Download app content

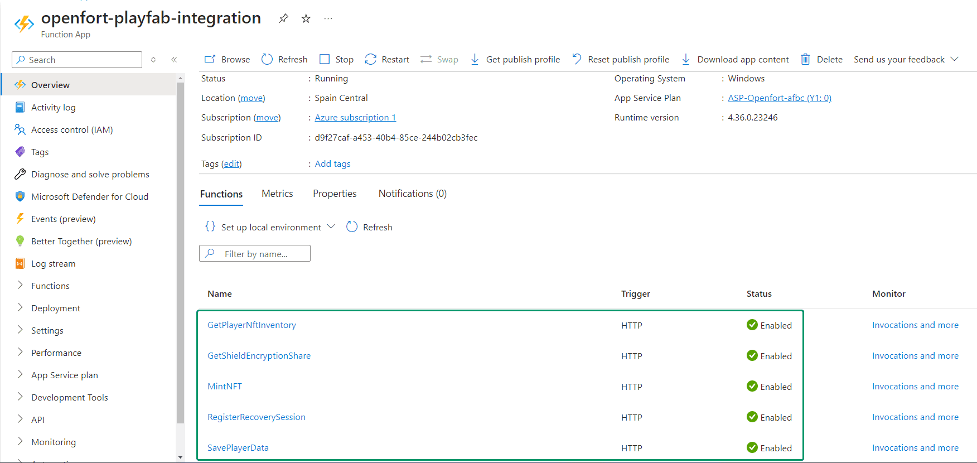click(735, 59)
